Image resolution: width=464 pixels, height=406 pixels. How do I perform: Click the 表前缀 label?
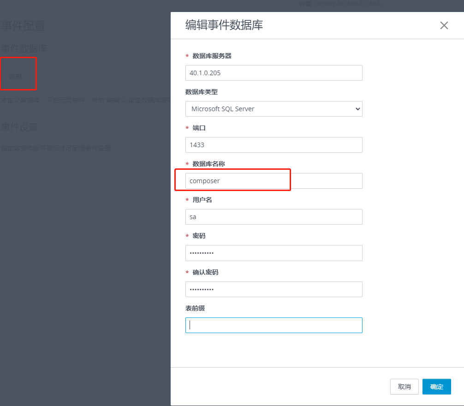point(195,308)
